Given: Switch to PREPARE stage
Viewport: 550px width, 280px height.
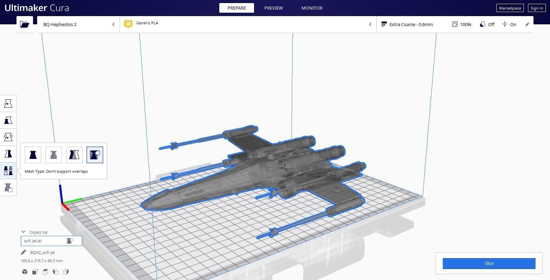Looking at the screenshot, I should coord(236,8).
